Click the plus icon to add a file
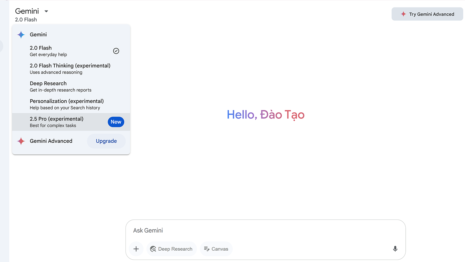The image size is (465, 262). pyautogui.click(x=136, y=249)
